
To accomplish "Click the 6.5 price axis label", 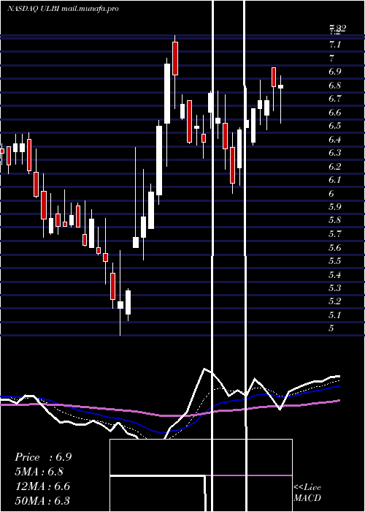I will click(x=335, y=126).
